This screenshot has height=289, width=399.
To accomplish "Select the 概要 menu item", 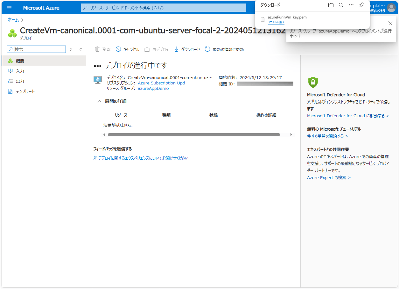I will (44, 61).
